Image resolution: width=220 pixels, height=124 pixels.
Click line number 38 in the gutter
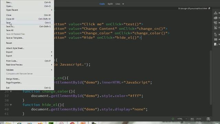7,100
